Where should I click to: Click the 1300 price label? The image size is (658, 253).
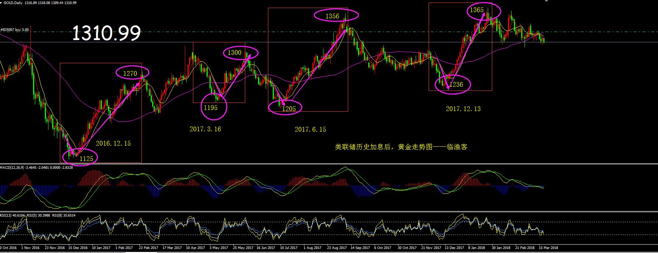pos(235,53)
